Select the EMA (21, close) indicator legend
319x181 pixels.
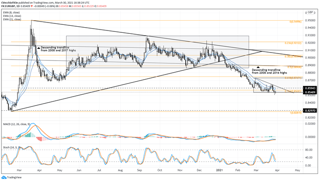[x=12, y=19]
